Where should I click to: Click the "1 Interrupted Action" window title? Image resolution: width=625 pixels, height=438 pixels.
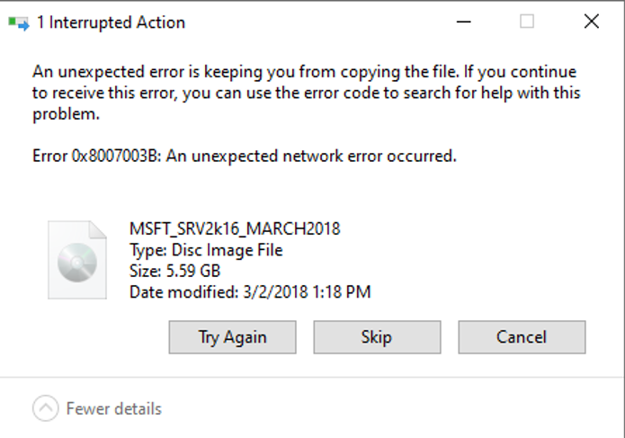click(111, 22)
